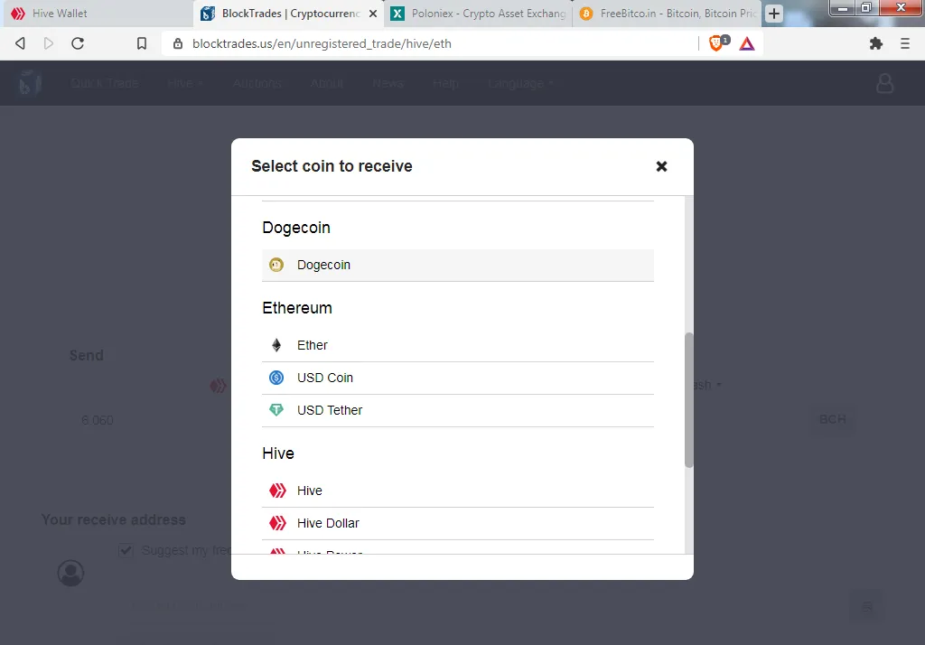
Task: Click the BlockTrades logo
Action: tap(30, 83)
